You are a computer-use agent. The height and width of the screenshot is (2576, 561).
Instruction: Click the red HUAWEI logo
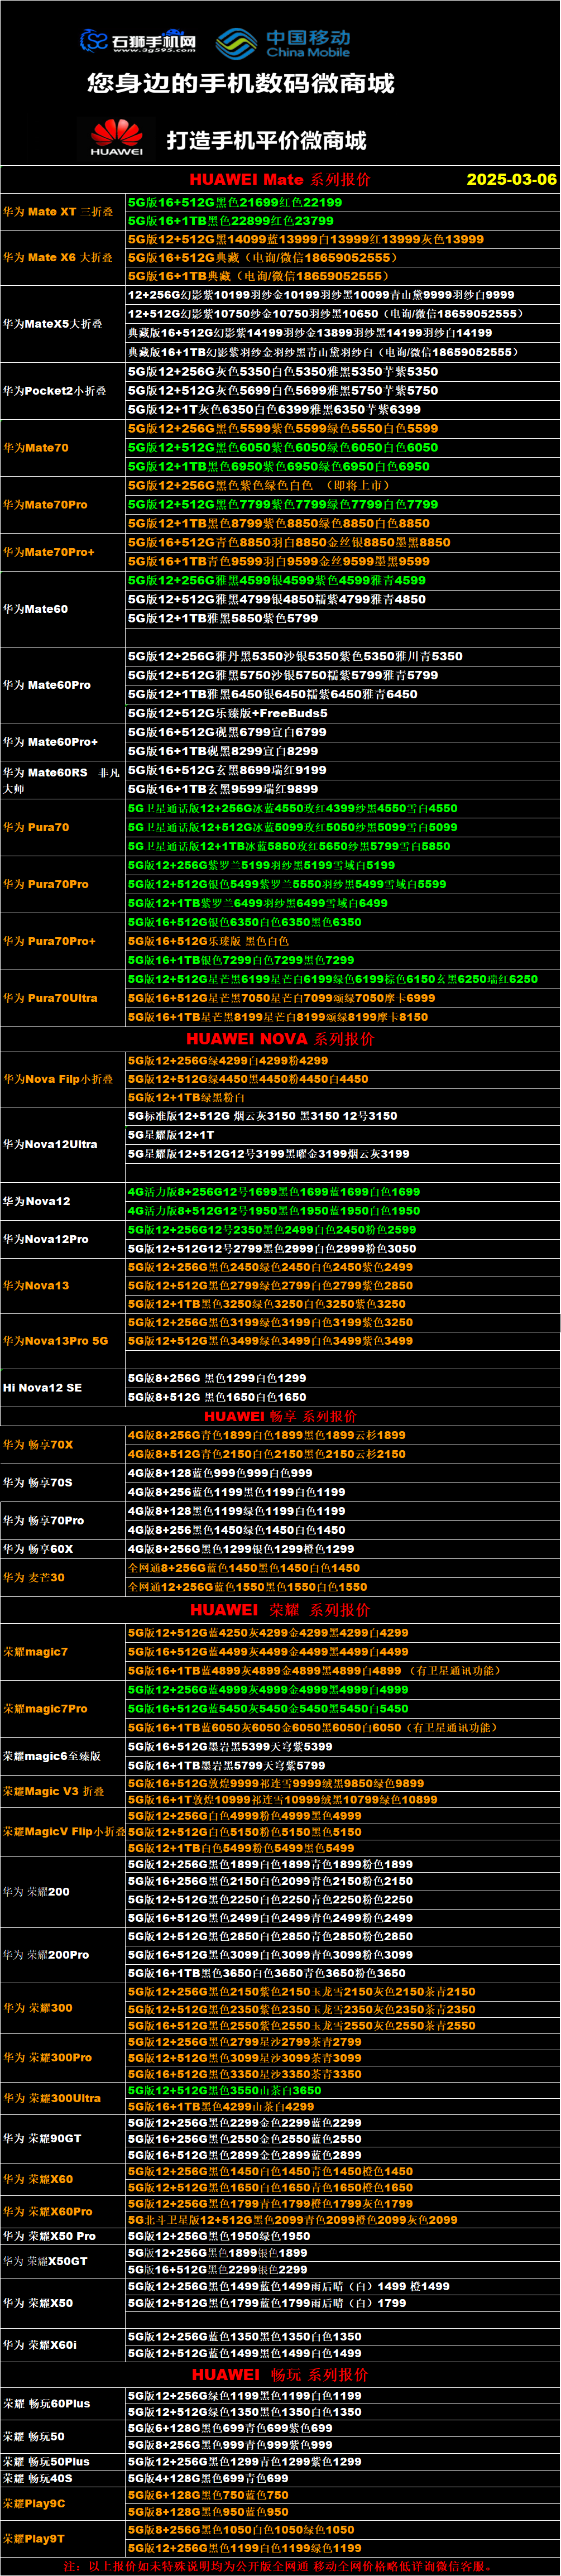coord(117,137)
